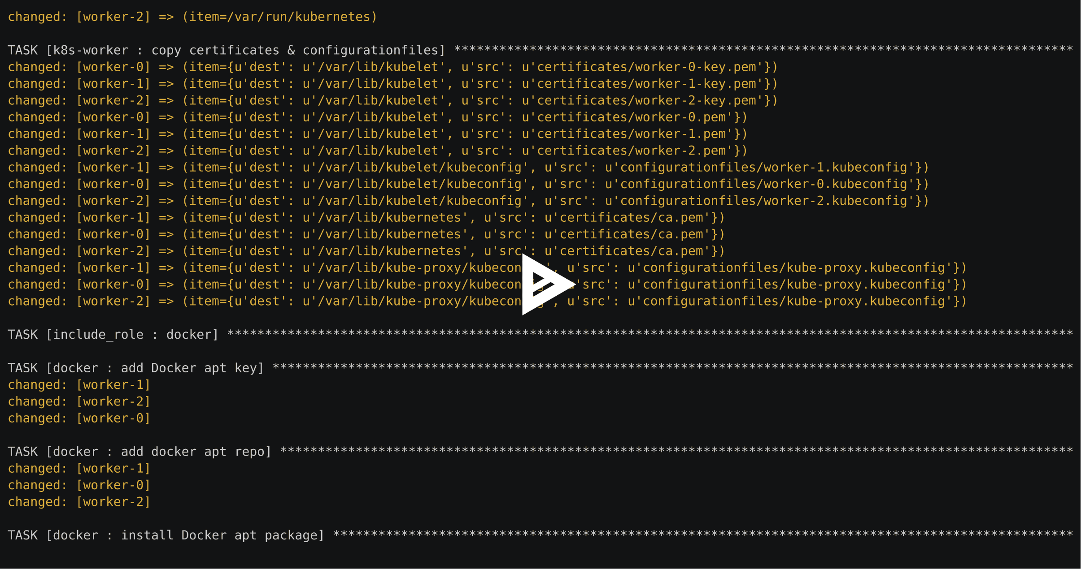Click the line with item=/var/run/kubernetes

193,17
